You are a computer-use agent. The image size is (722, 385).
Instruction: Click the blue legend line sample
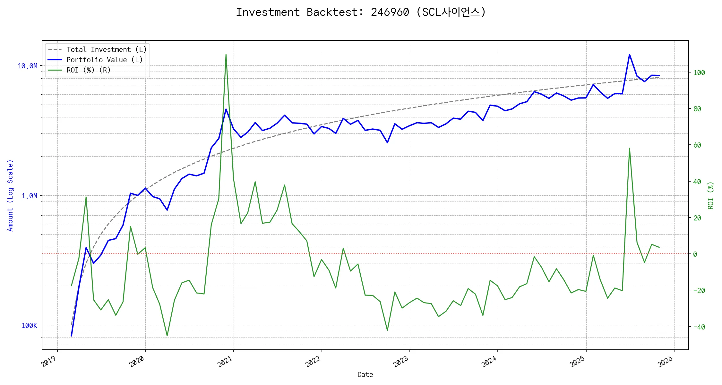(55, 60)
